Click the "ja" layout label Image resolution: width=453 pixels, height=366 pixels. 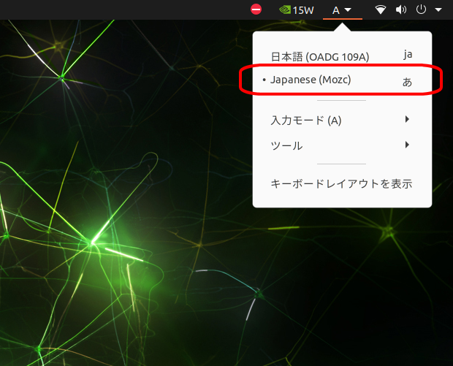point(408,55)
